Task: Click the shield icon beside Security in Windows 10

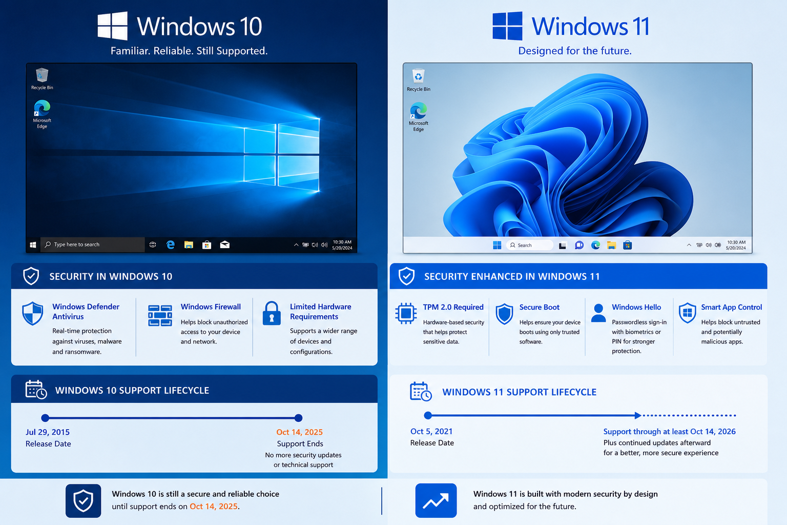Action: point(31,276)
